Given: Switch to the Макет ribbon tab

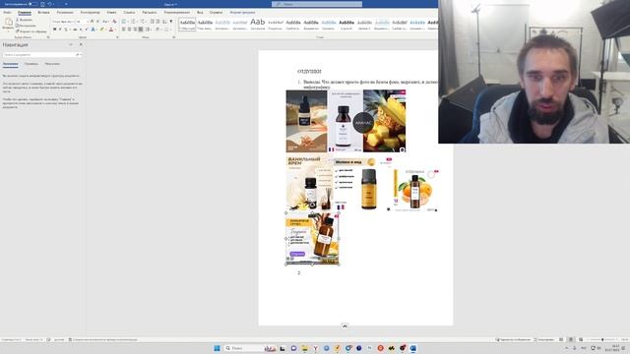Looking at the screenshot, I should 111,13.
